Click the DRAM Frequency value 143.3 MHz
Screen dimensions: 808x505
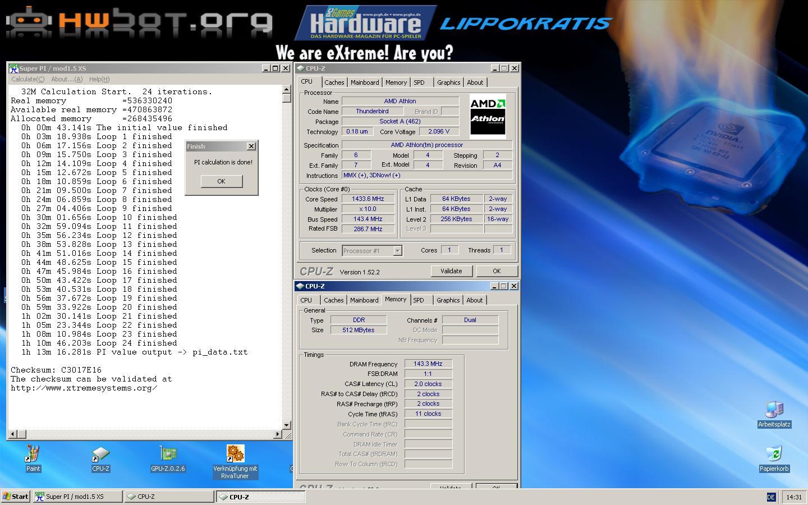[428, 364]
